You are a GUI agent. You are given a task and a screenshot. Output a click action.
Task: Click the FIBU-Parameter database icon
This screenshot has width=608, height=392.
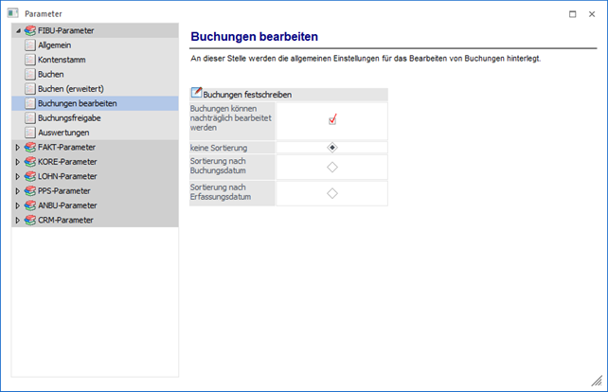(x=30, y=31)
